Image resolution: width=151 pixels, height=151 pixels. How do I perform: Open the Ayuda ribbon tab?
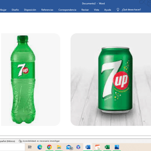[108, 10]
